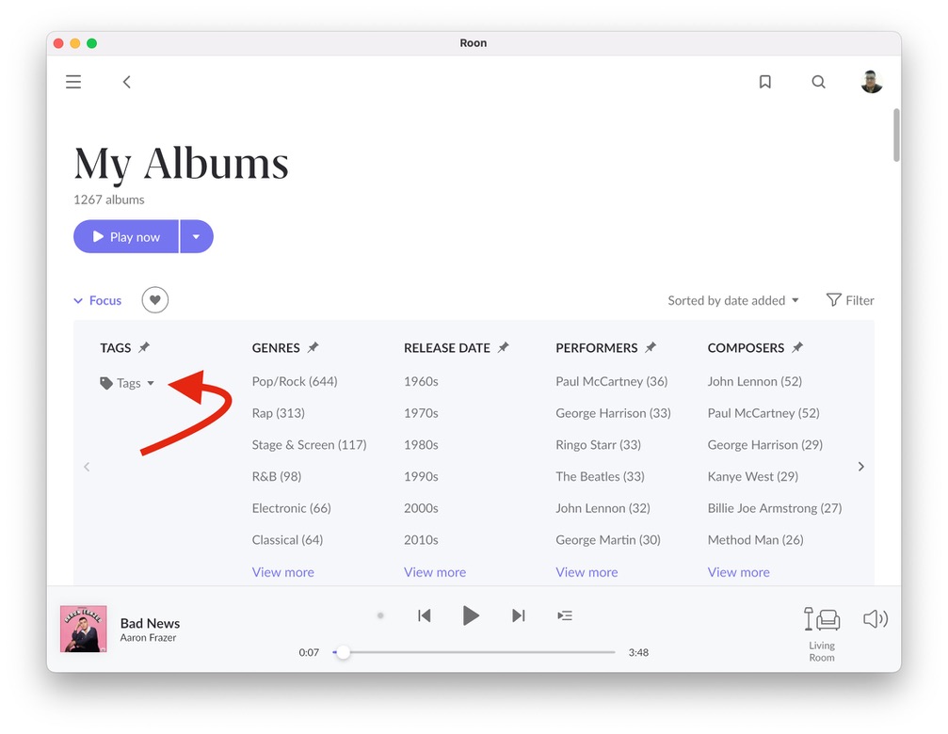Select performer George Harrison (33)
The image size is (948, 734).
[x=613, y=413]
